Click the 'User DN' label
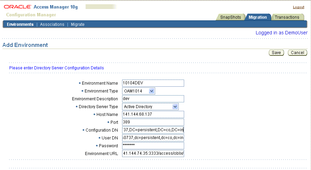311x170 pixels. pyautogui.click(x=110, y=138)
